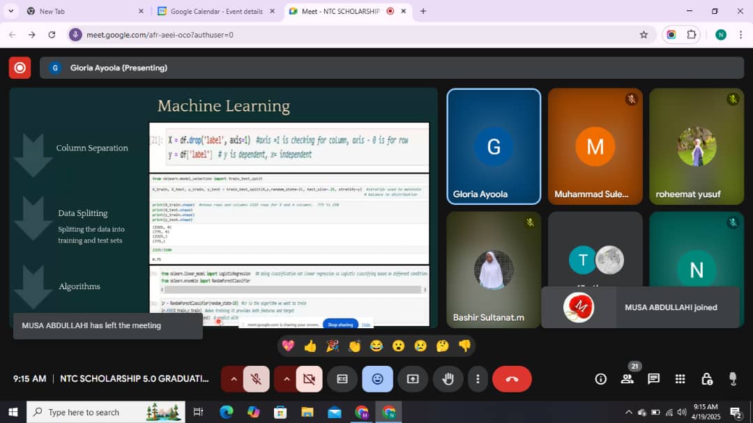753x423 pixels.
Task: Toggle the camera on/off button
Action: coord(310,379)
